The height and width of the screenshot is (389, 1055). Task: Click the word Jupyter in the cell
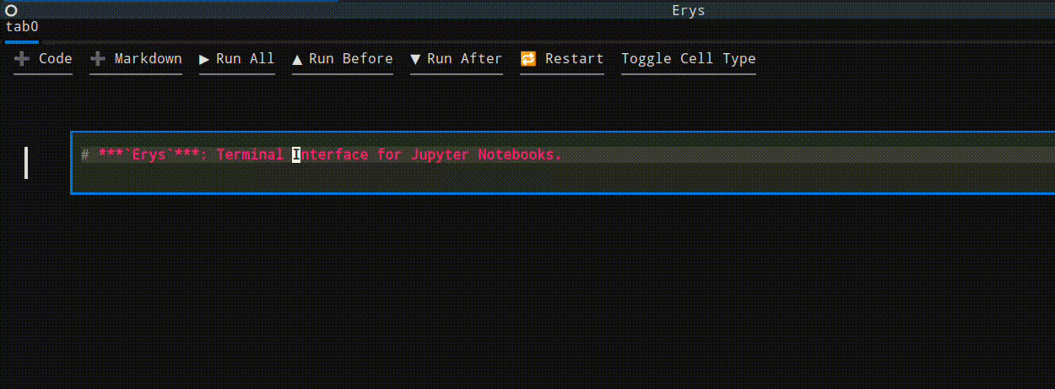[x=440, y=155]
